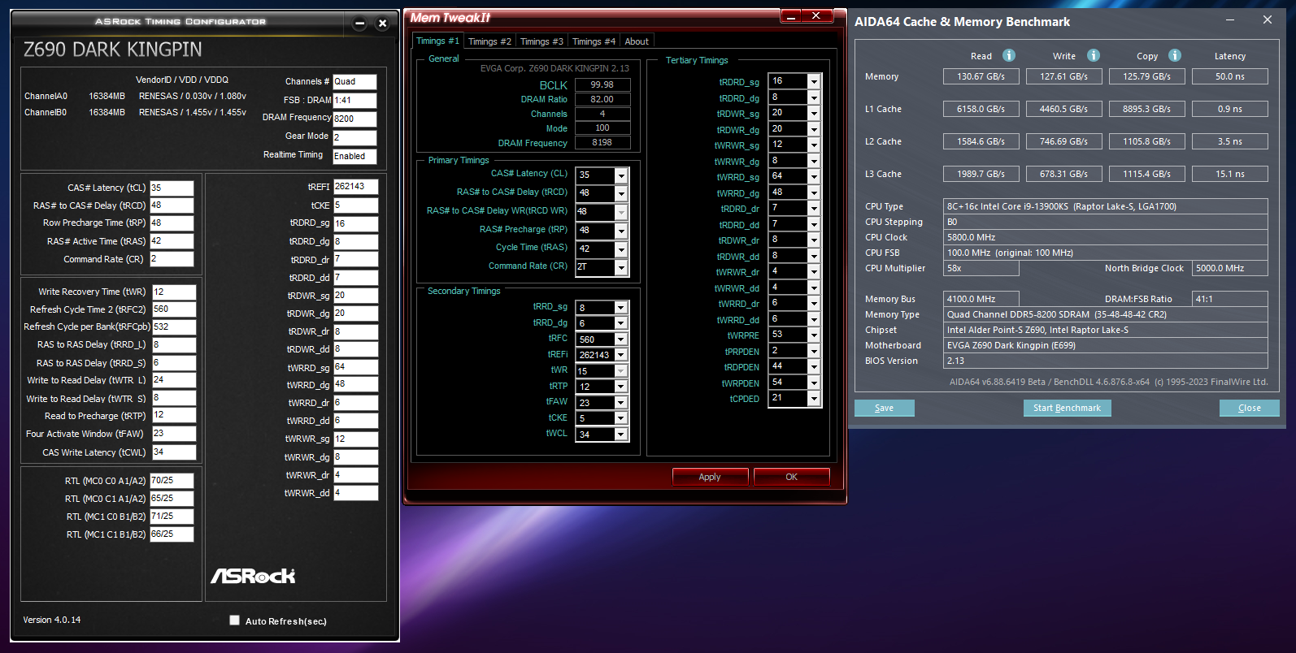The height and width of the screenshot is (653, 1296).
Task: Close the Mem TweakIt window
Action: pos(816,15)
